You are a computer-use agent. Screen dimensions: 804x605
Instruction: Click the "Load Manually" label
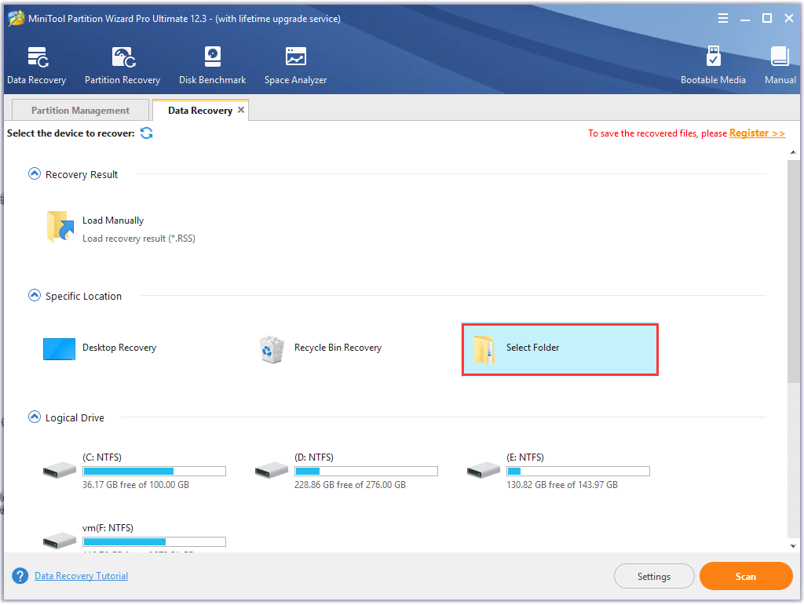[113, 220]
